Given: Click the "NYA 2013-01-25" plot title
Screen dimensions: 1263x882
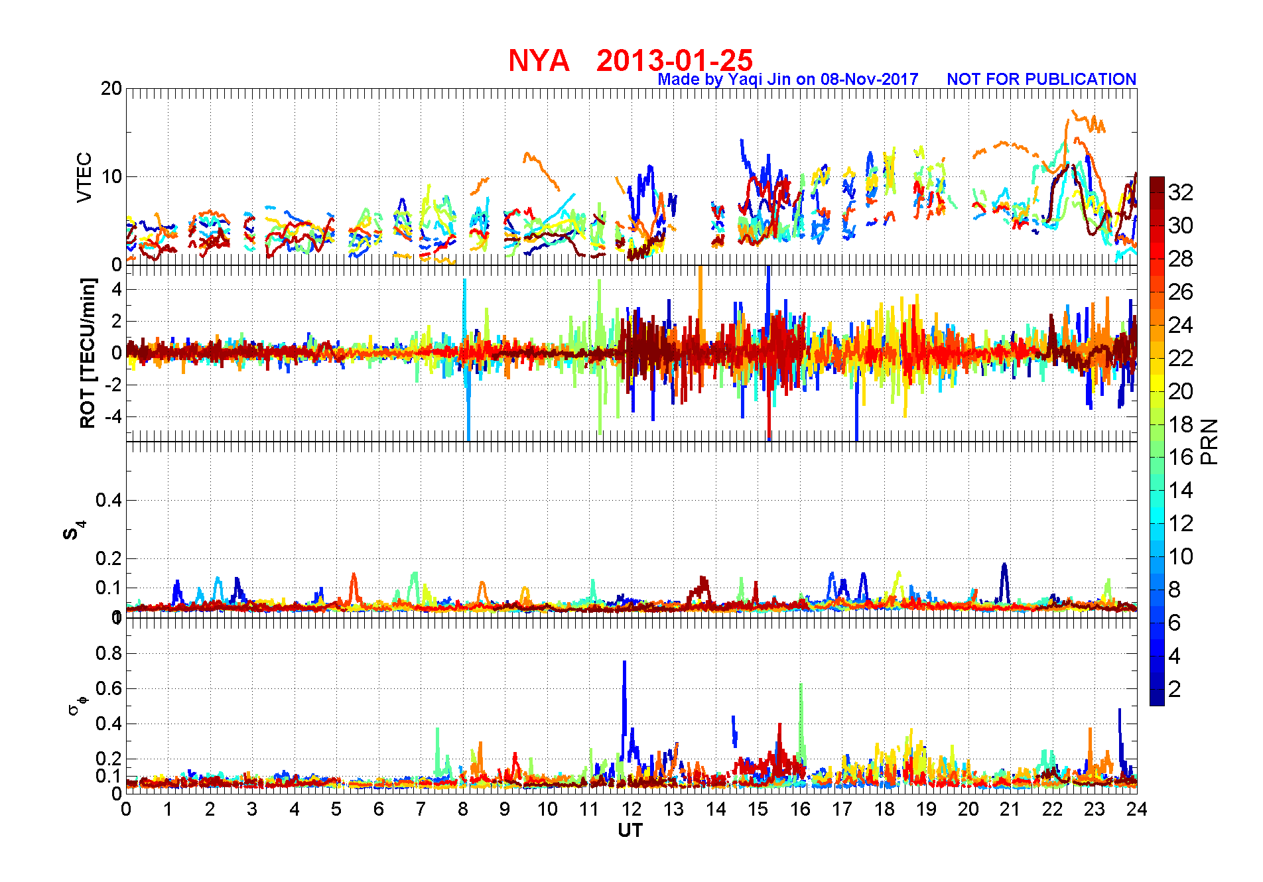Looking at the screenshot, I should click(630, 60).
